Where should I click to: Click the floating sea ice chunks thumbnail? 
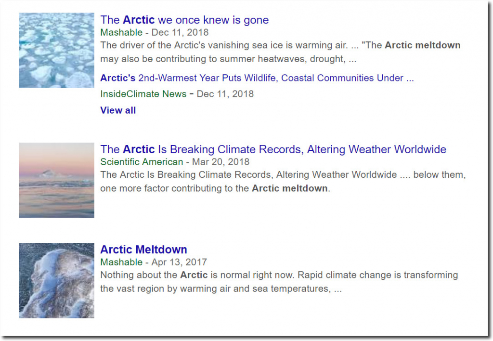(x=57, y=51)
